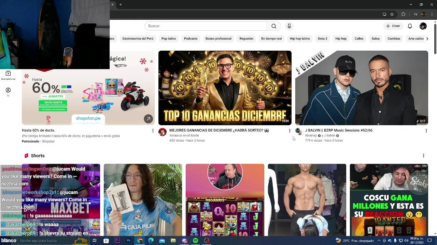437x245 pixels.
Task: Click the Chrome profile avatar in the toolbar
Action: pyautogui.click(x=424, y=14)
